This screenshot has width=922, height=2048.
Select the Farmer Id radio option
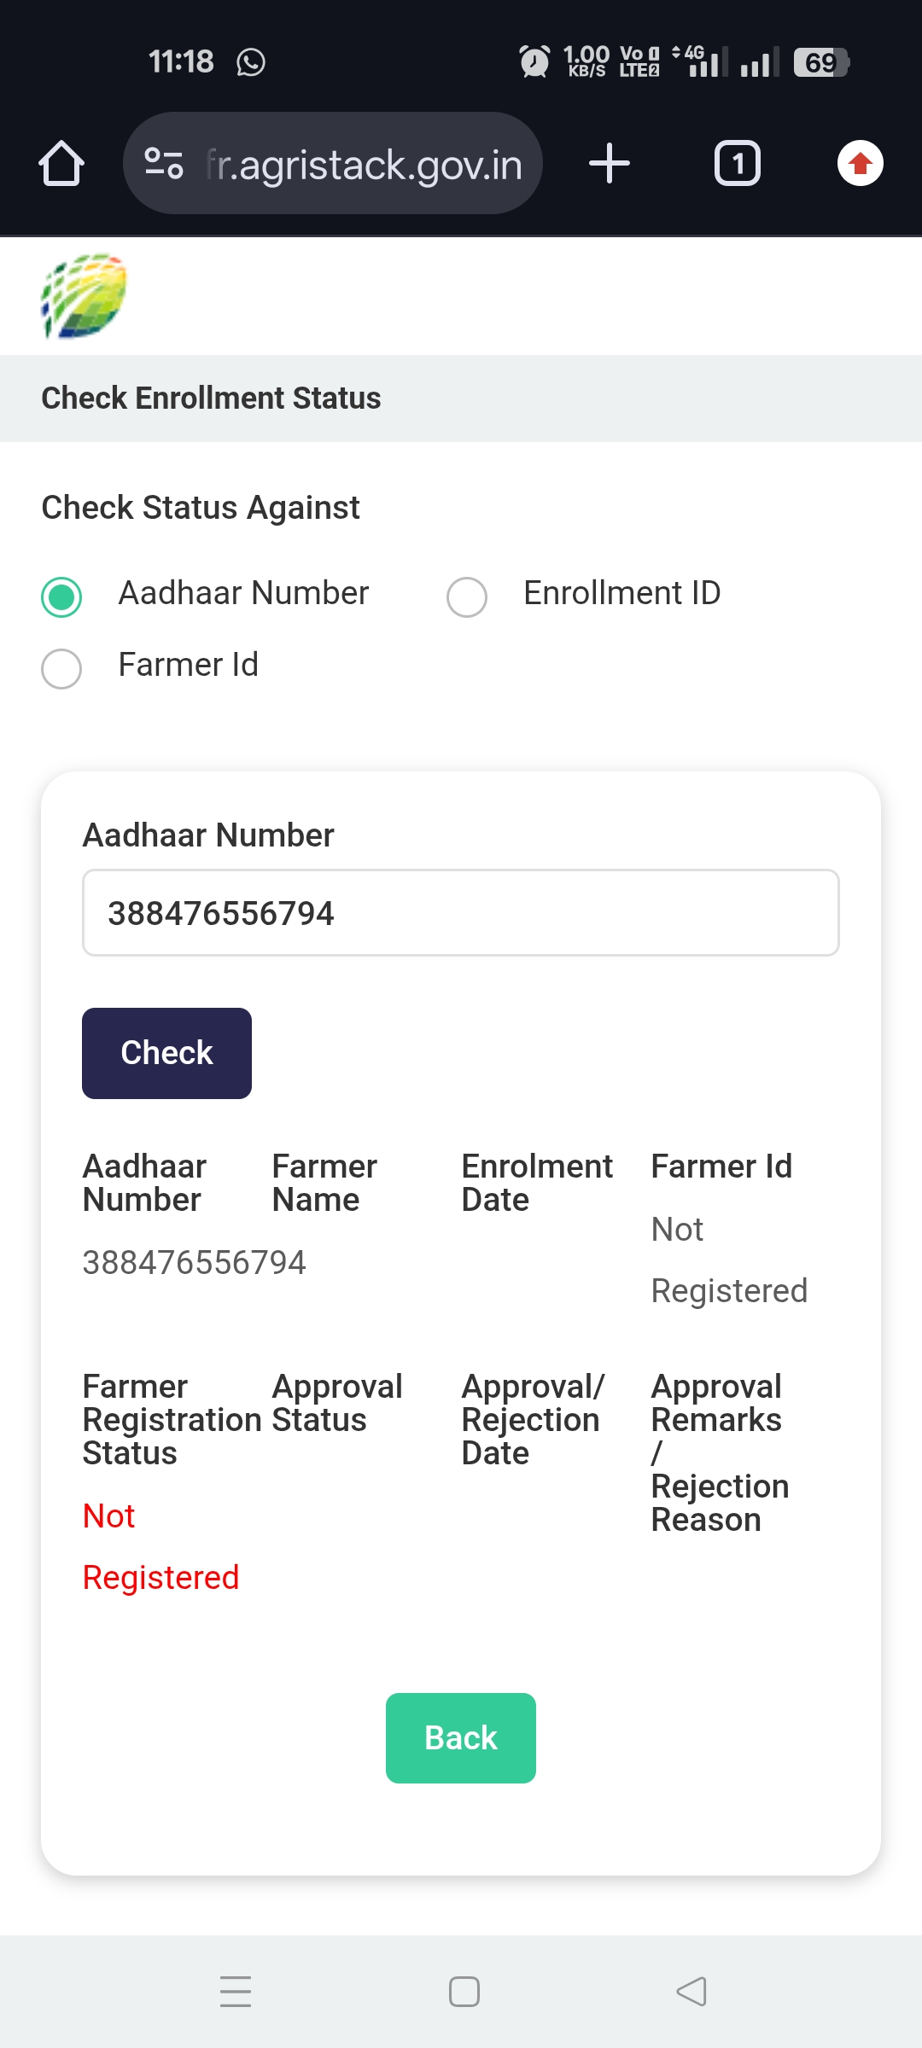tap(61, 668)
